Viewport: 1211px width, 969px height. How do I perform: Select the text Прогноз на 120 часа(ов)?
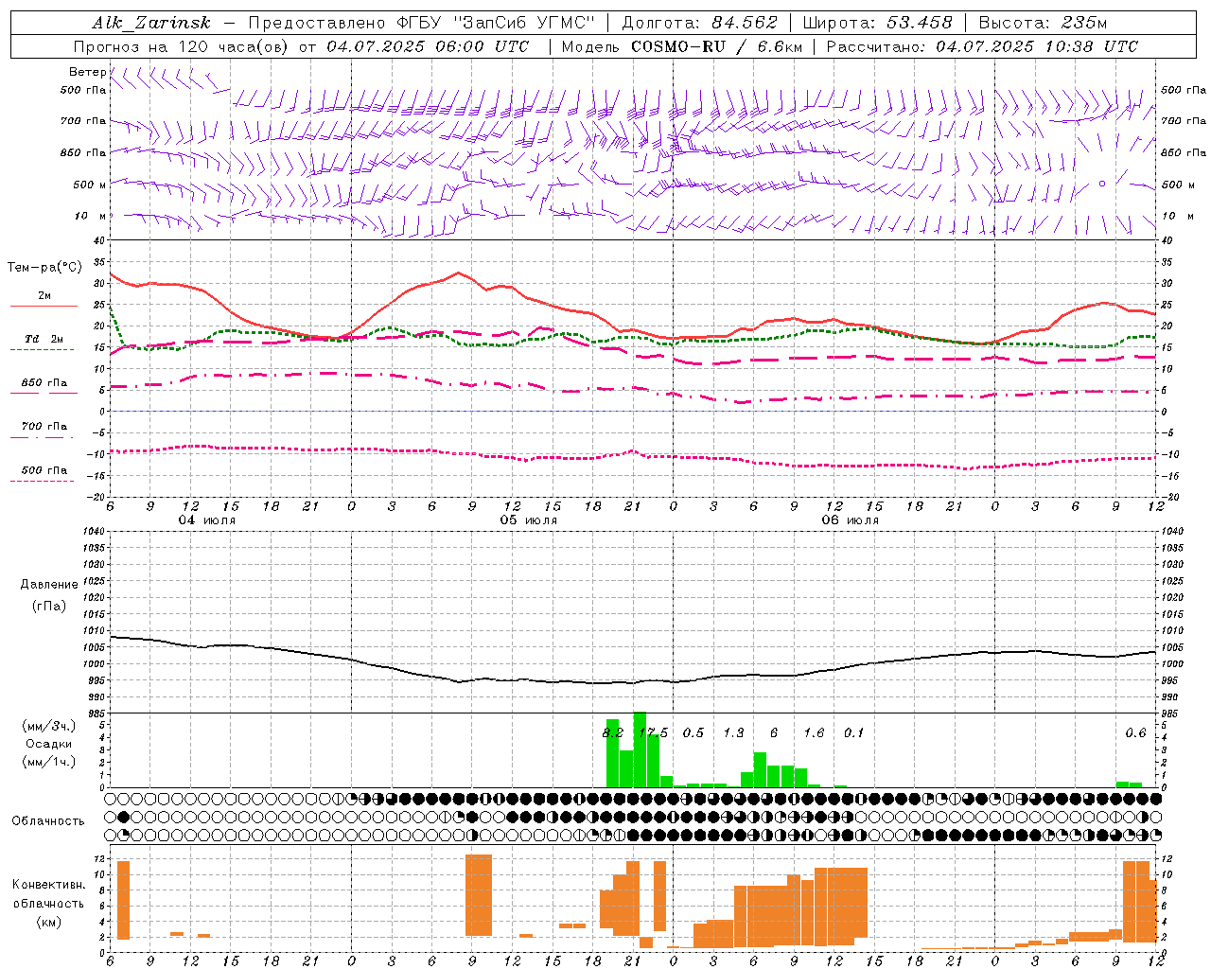182,46
